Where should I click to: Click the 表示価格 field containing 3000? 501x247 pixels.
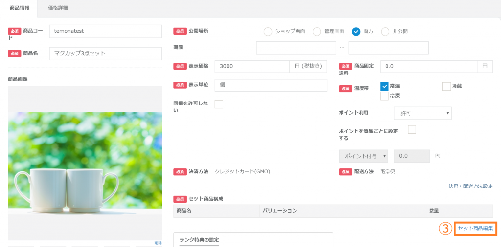point(251,66)
